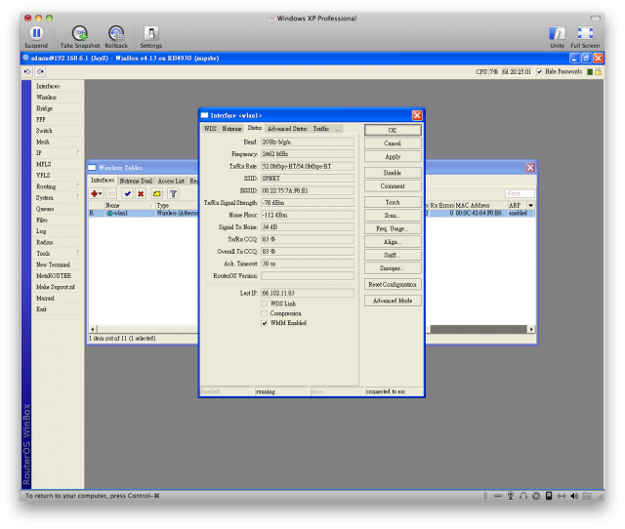625x529 pixels.
Task: Switch to the Nstreme tab
Action: pos(231,129)
